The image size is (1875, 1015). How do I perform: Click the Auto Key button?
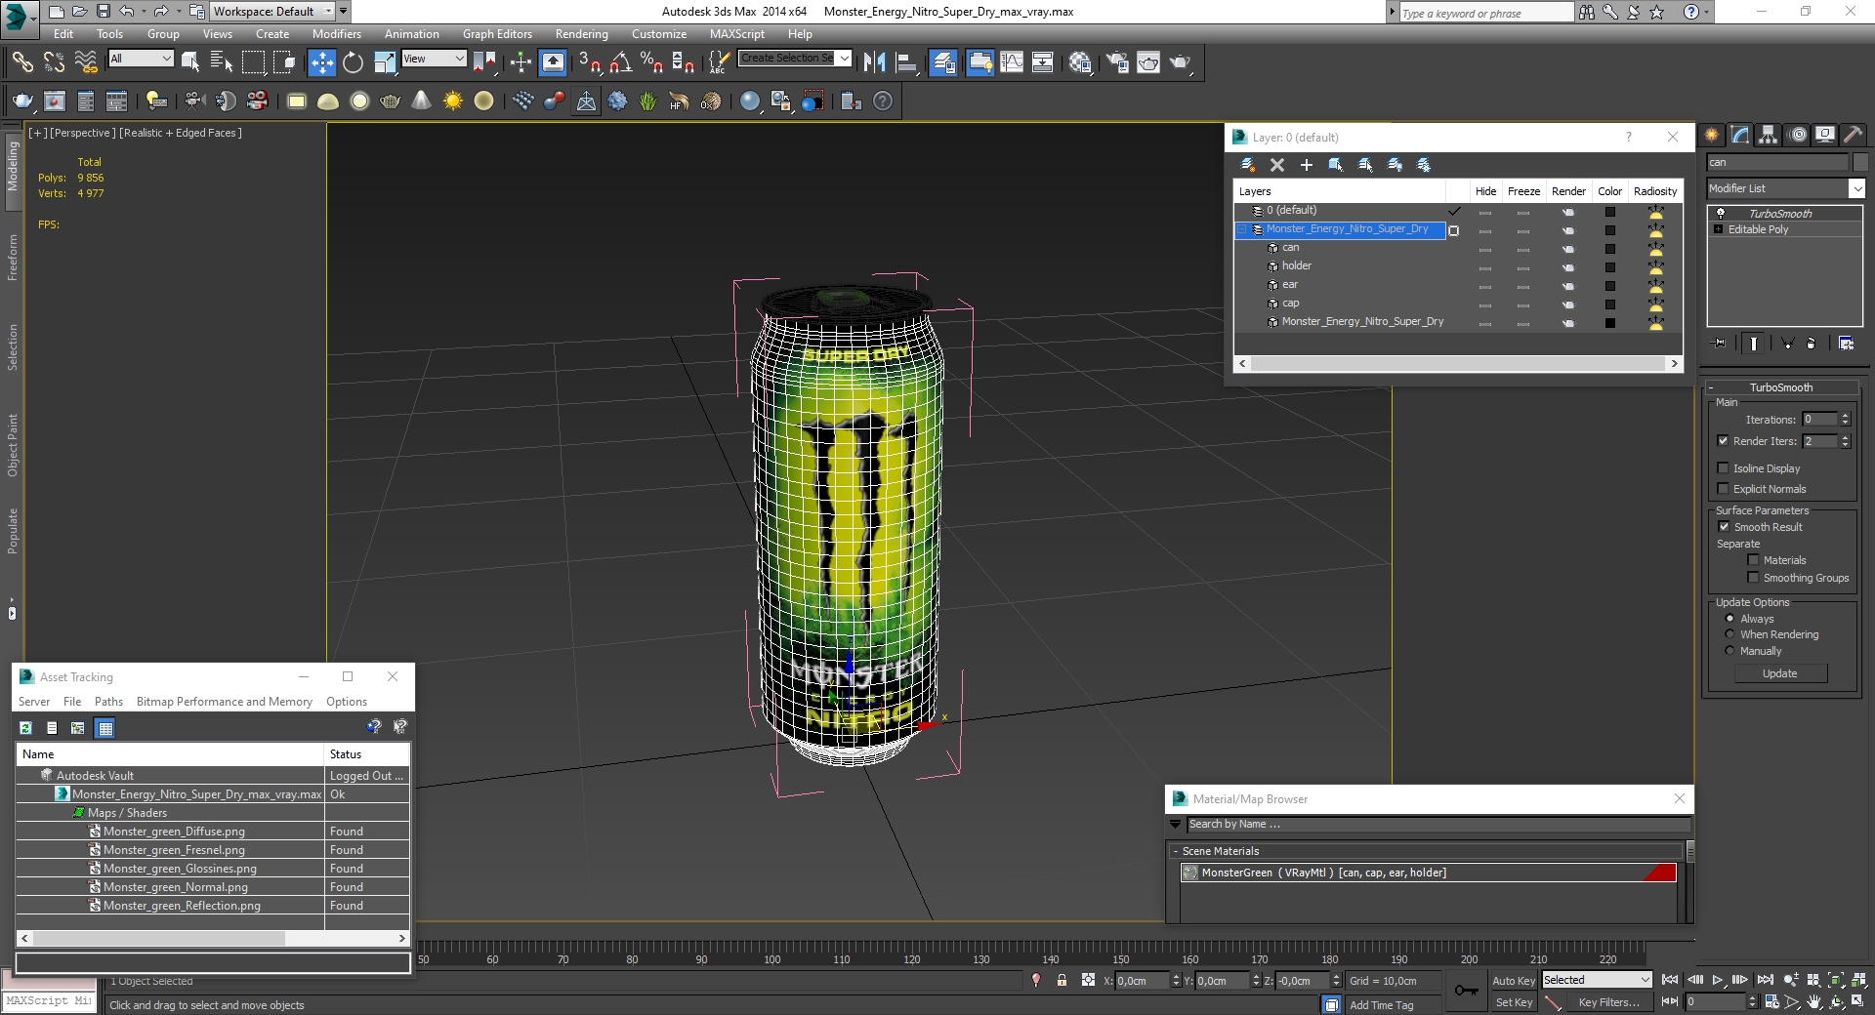click(1514, 981)
